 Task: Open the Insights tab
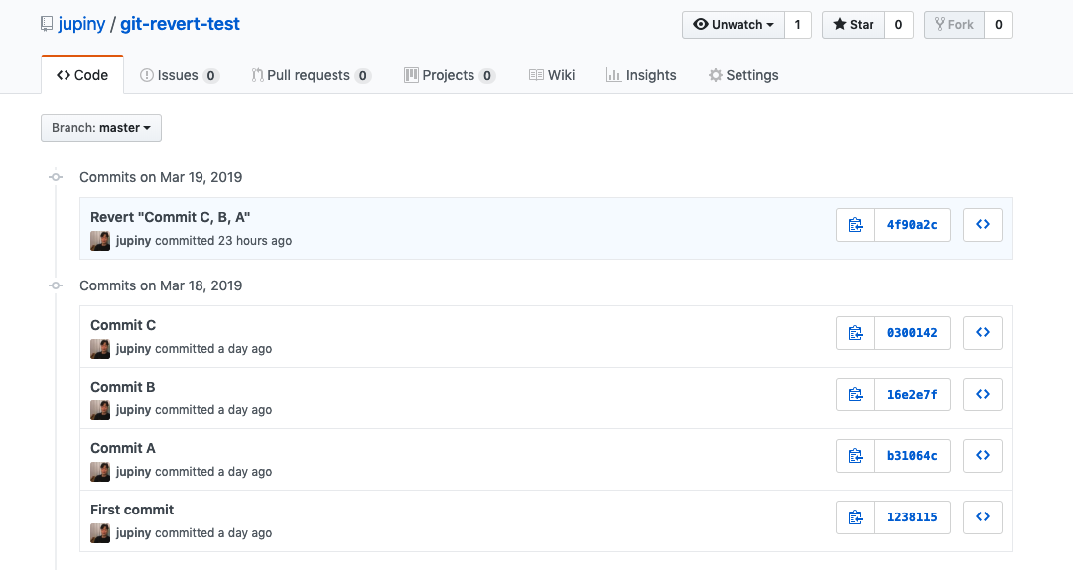641,75
